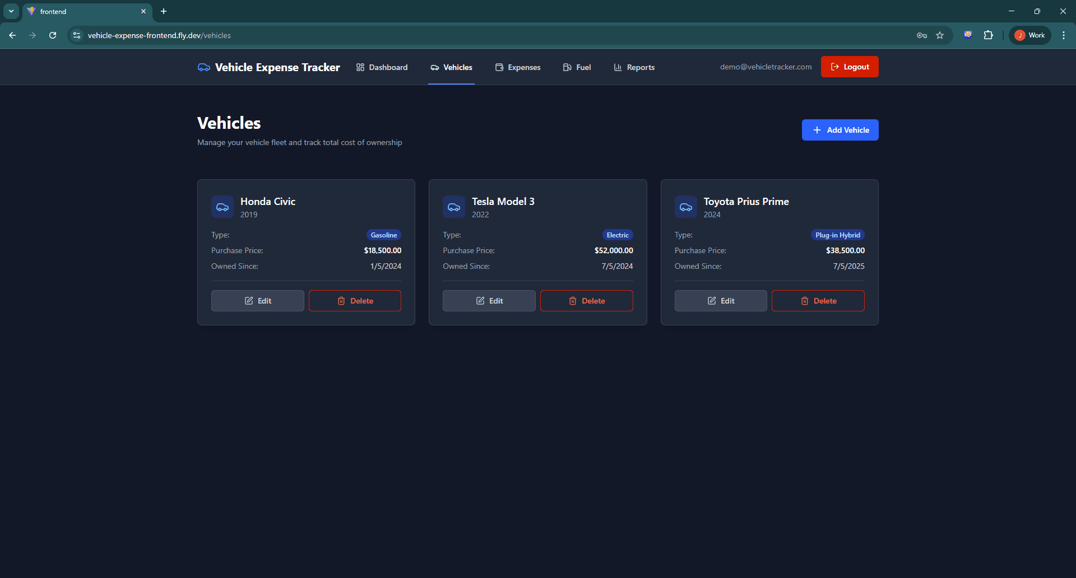Click the Add Vehicle button
Viewport: 1076px width, 578px height.
click(x=840, y=129)
